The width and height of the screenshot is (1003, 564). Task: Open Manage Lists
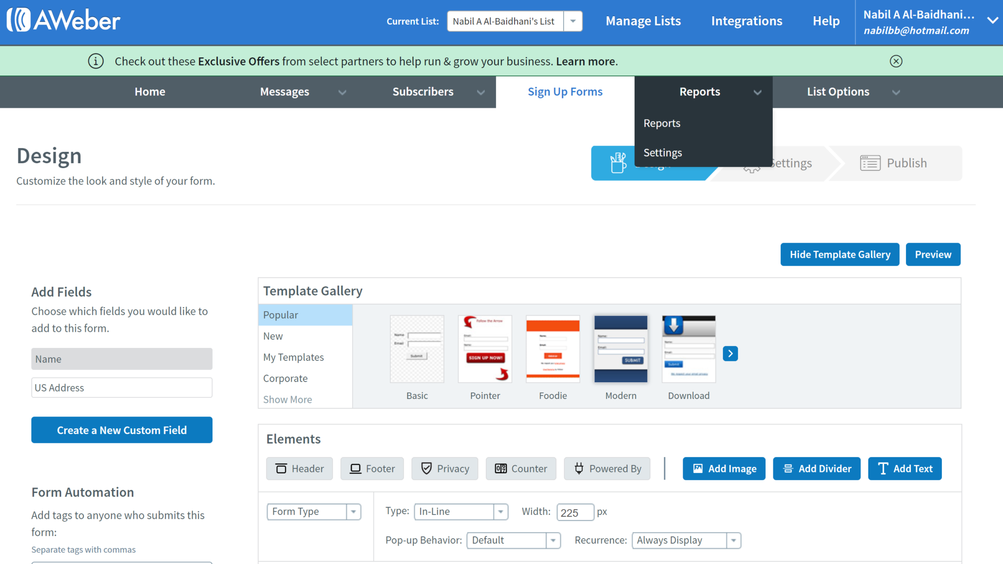643,21
